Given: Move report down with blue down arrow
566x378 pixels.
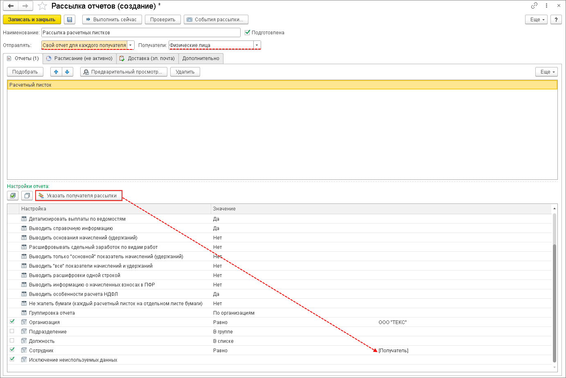Looking at the screenshot, I should click(x=67, y=72).
